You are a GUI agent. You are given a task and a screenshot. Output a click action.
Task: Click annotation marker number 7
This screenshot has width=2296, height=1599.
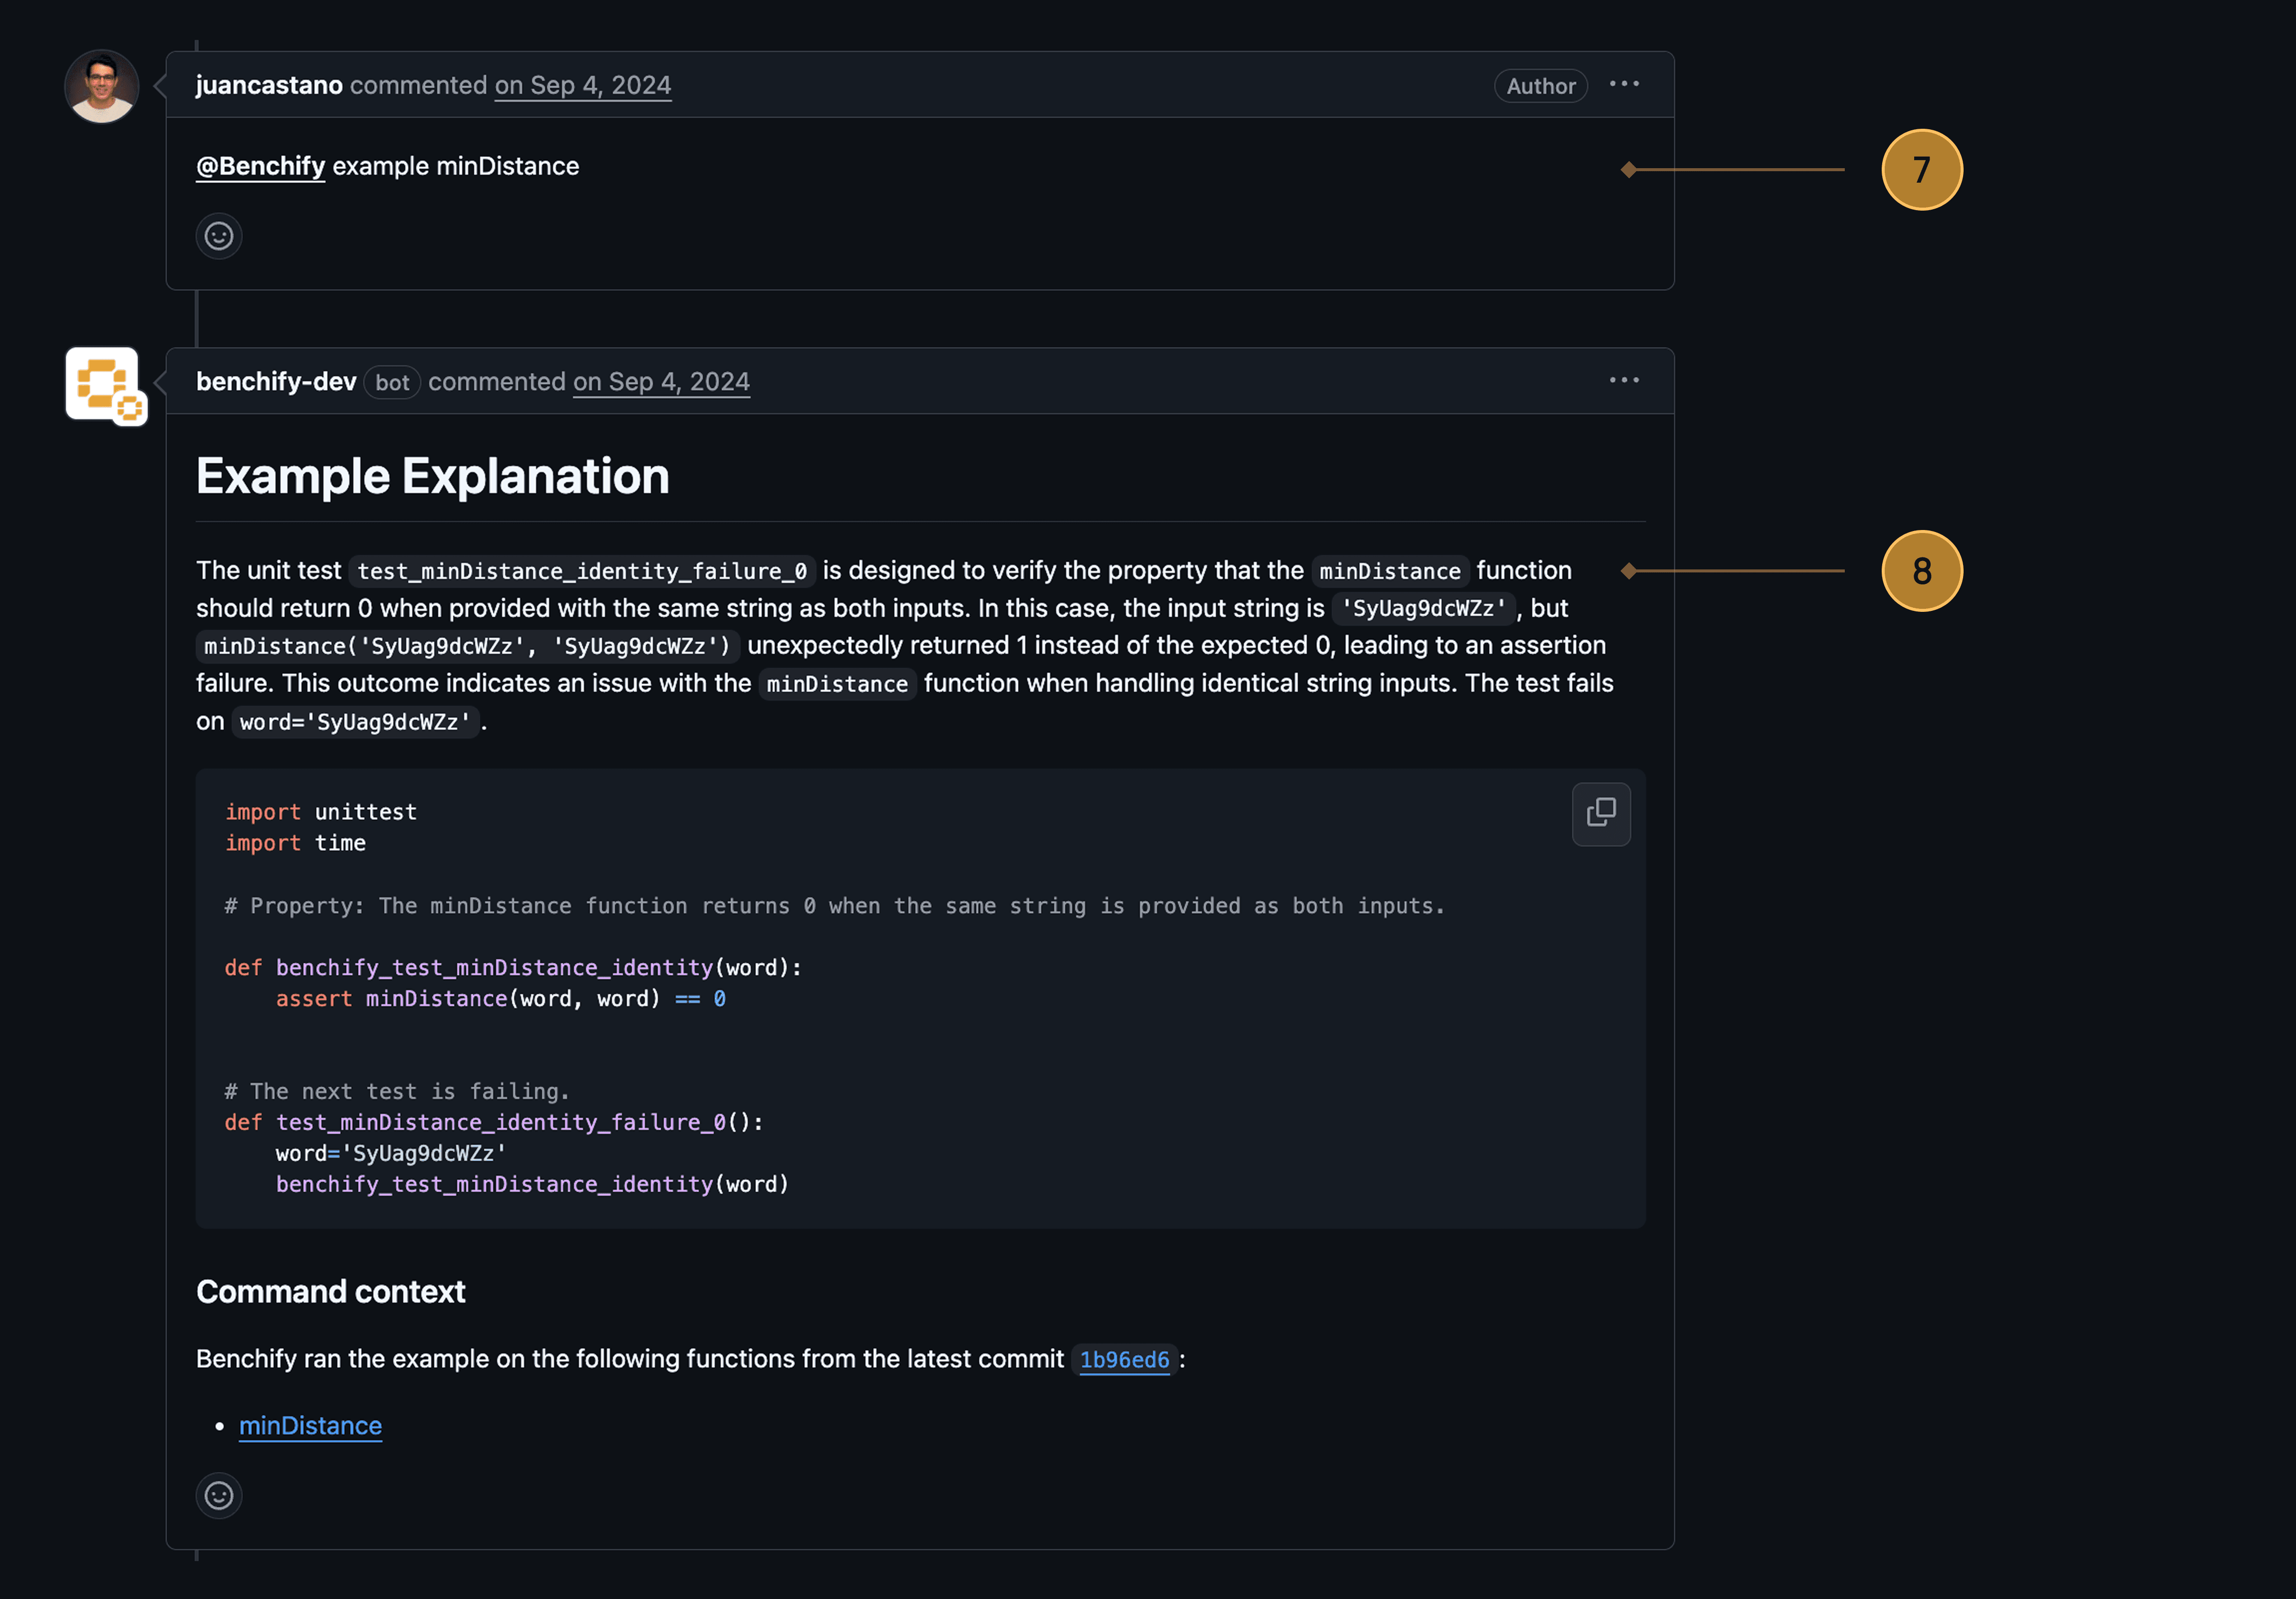(x=1921, y=170)
